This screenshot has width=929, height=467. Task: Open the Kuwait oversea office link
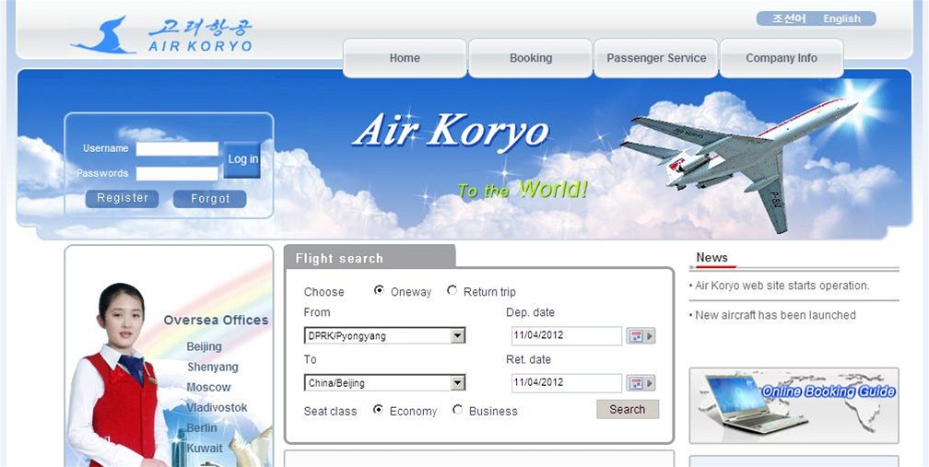tap(205, 448)
